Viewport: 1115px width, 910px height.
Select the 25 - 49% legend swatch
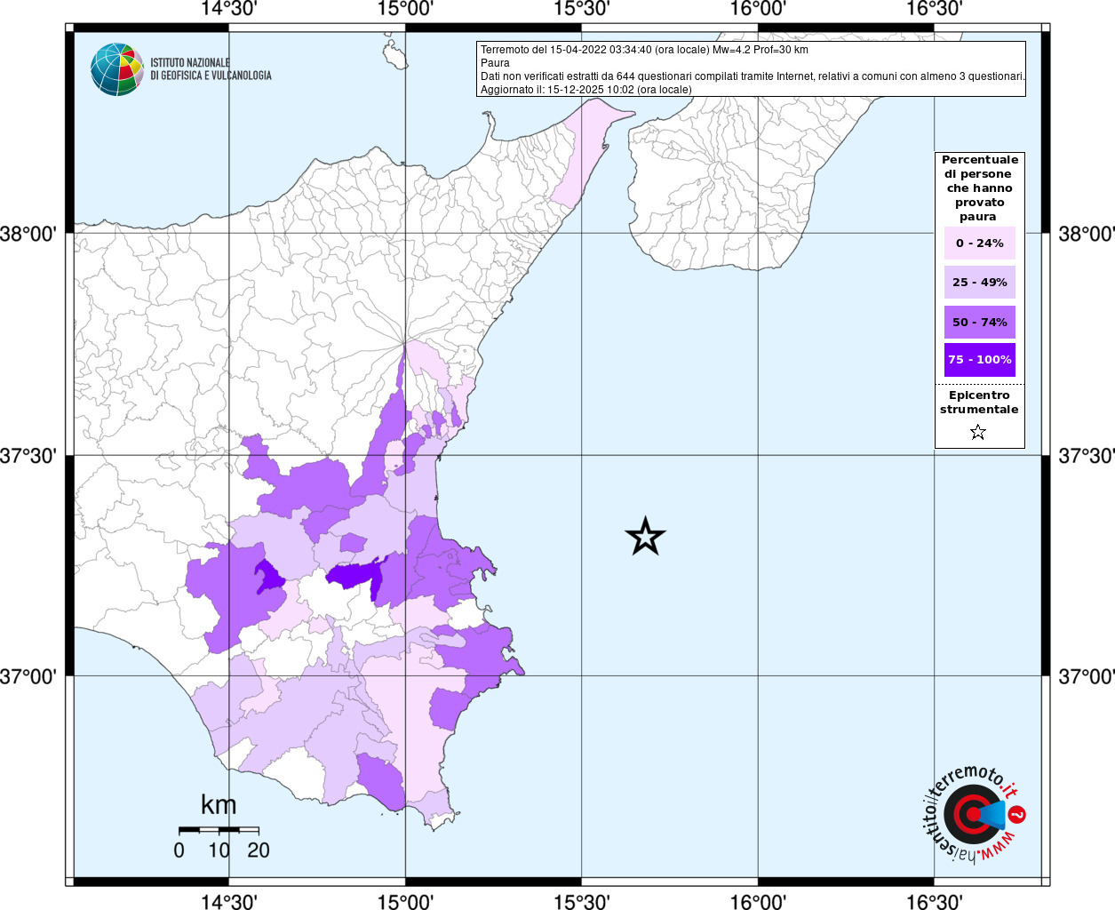click(x=979, y=283)
